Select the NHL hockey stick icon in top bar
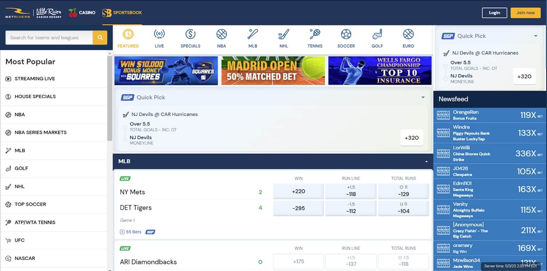Screen dimensions: 547x271 tap(284, 34)
